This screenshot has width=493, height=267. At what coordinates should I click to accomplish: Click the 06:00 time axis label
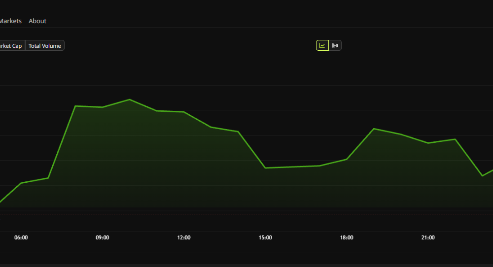point(21,238)
